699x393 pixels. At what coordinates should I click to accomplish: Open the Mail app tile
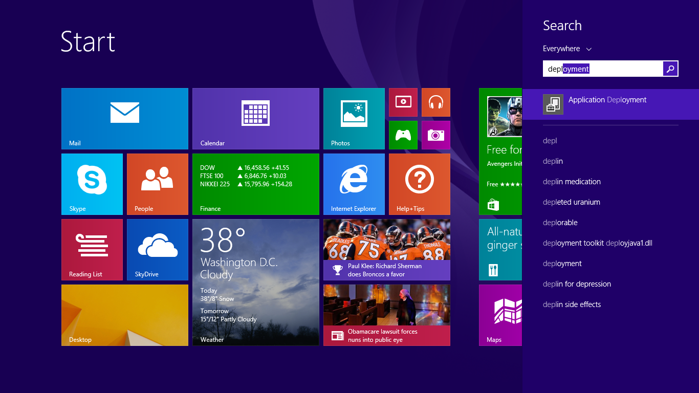click(124, 118)
